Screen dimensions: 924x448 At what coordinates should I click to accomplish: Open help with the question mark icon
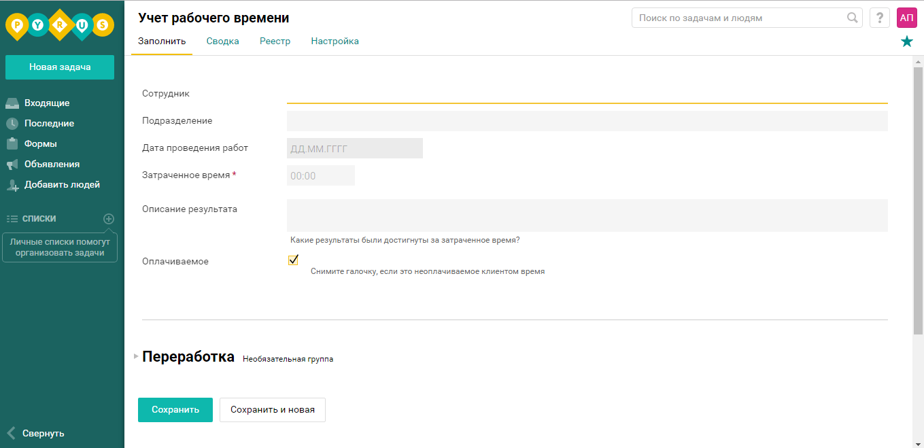[x=879, y=18]
